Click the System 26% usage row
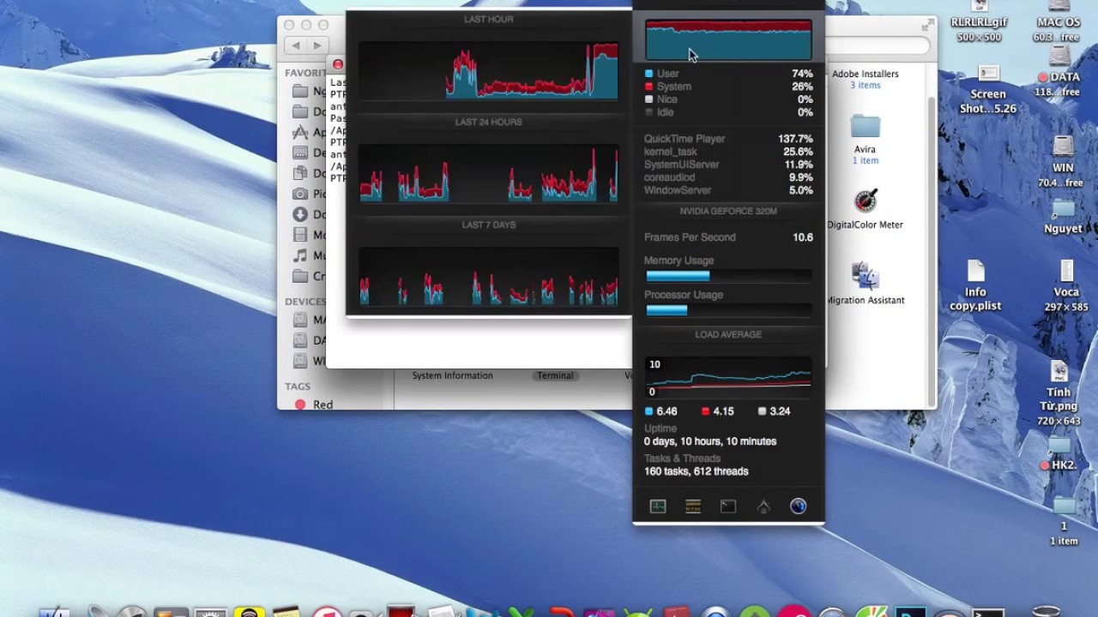This screenshot has width=1098, height=617. (728, 87)
